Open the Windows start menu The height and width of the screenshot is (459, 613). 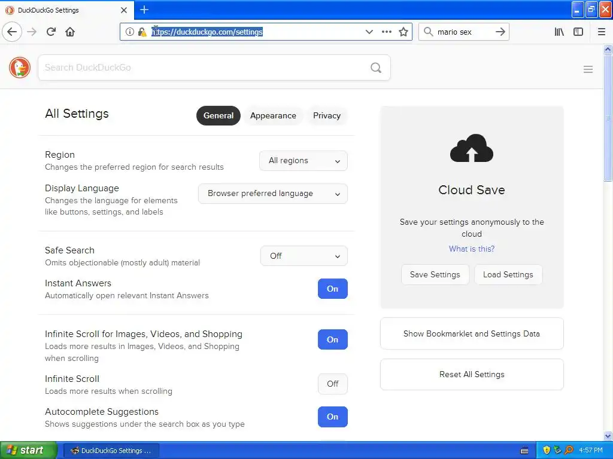click(28, 450)
